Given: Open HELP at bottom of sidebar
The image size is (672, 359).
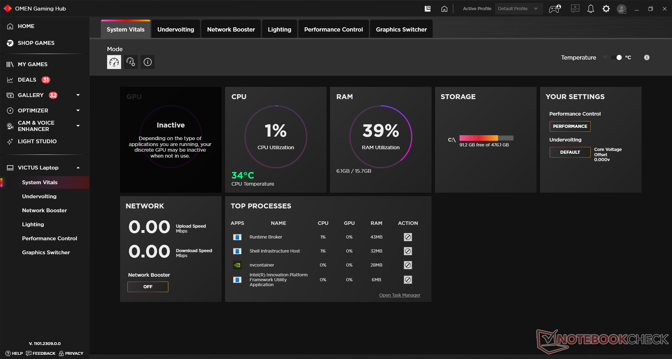Looking at the screenshot, I should click(14, 353).
